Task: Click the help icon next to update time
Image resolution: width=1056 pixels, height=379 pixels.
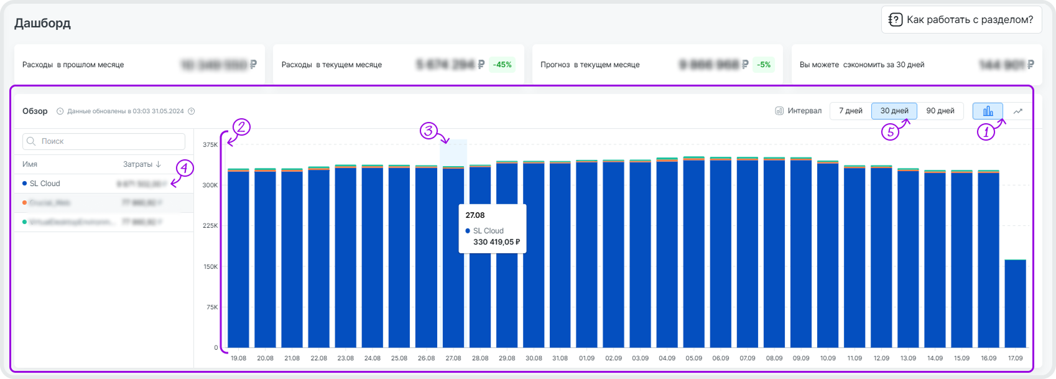Action: [x=192, y=111]
